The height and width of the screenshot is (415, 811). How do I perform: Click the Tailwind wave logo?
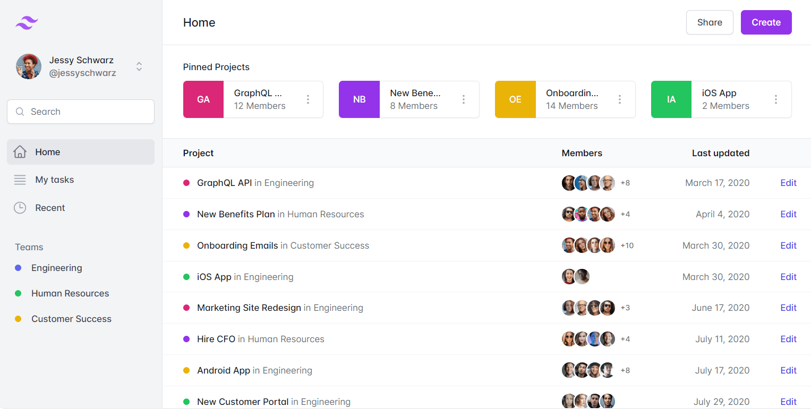[27, 23]
